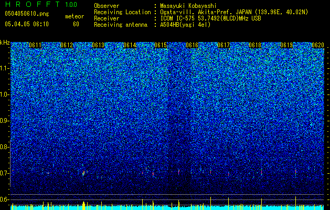Click the 0620 time marker
Viewport: 330px width, 210px height.
tap(318, 45)
